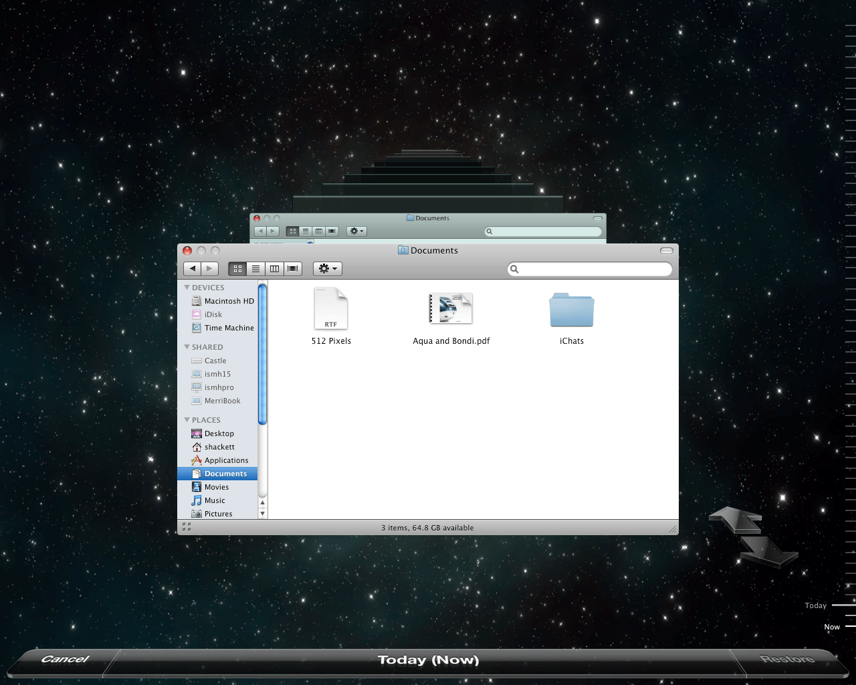Collapse the SHARED sidebar section
This screenshot has width=856, height=685.
coord(187,347)
